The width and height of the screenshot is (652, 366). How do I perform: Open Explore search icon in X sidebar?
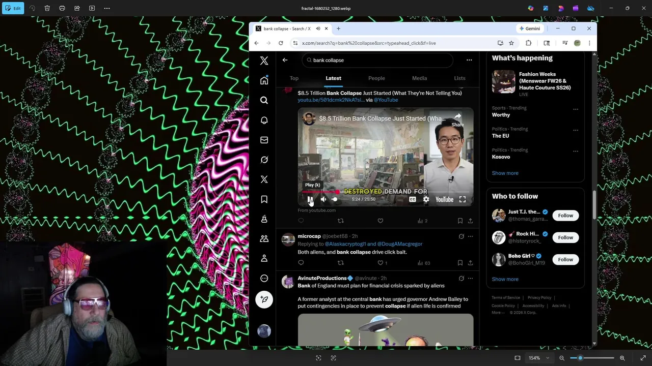[264, 100]
